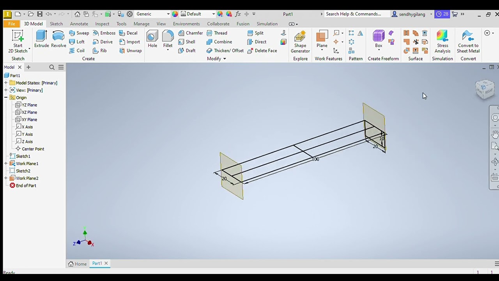Create a work Plane
This screenshot has height=281, width=499.
[x=322, y=39]
